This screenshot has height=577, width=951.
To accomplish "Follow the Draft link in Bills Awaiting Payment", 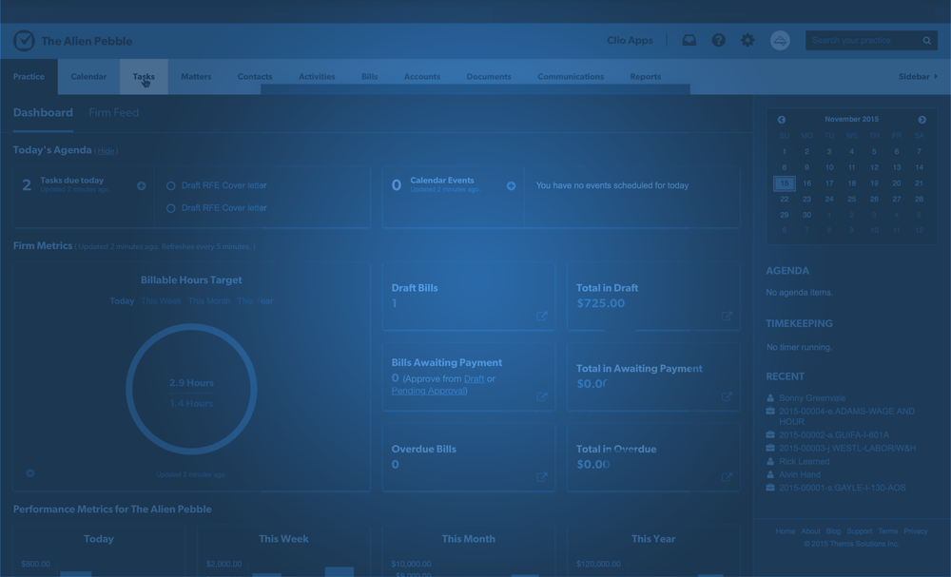I will click(x=474, y=379).
